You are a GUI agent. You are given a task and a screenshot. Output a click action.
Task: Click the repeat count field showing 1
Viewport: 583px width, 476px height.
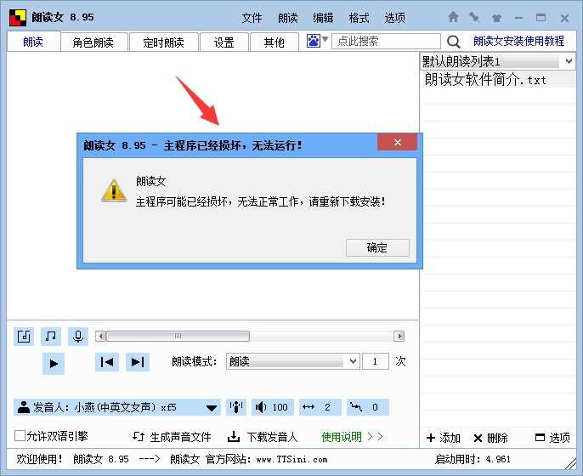click(376, 361)
